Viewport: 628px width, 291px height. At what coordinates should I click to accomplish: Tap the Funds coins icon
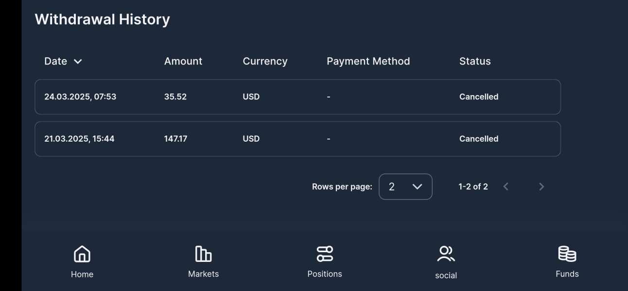[x=567, y=254]
